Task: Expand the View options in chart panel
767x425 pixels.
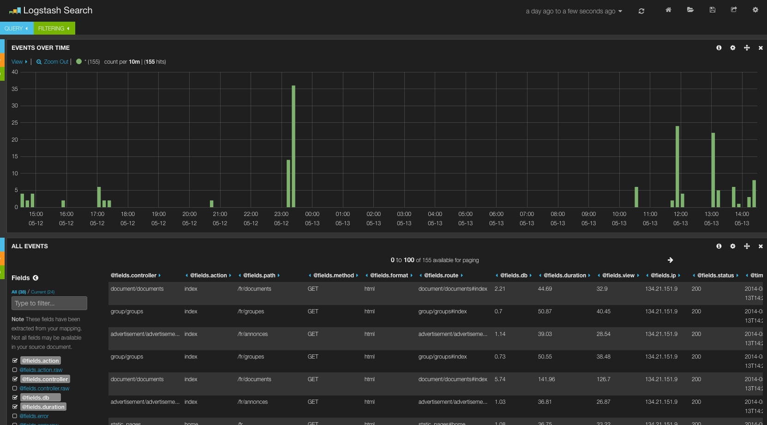Action: [x=19, y=62]
